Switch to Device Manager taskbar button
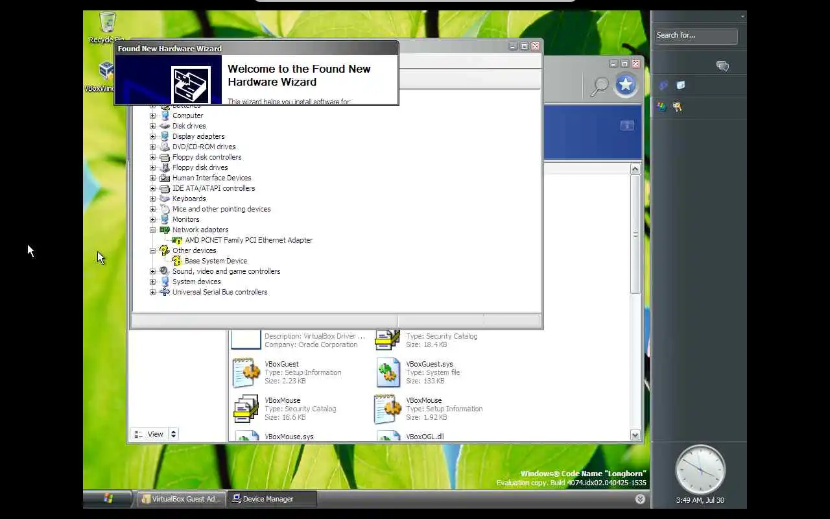 pyautogui.click(x=272, y=499)
